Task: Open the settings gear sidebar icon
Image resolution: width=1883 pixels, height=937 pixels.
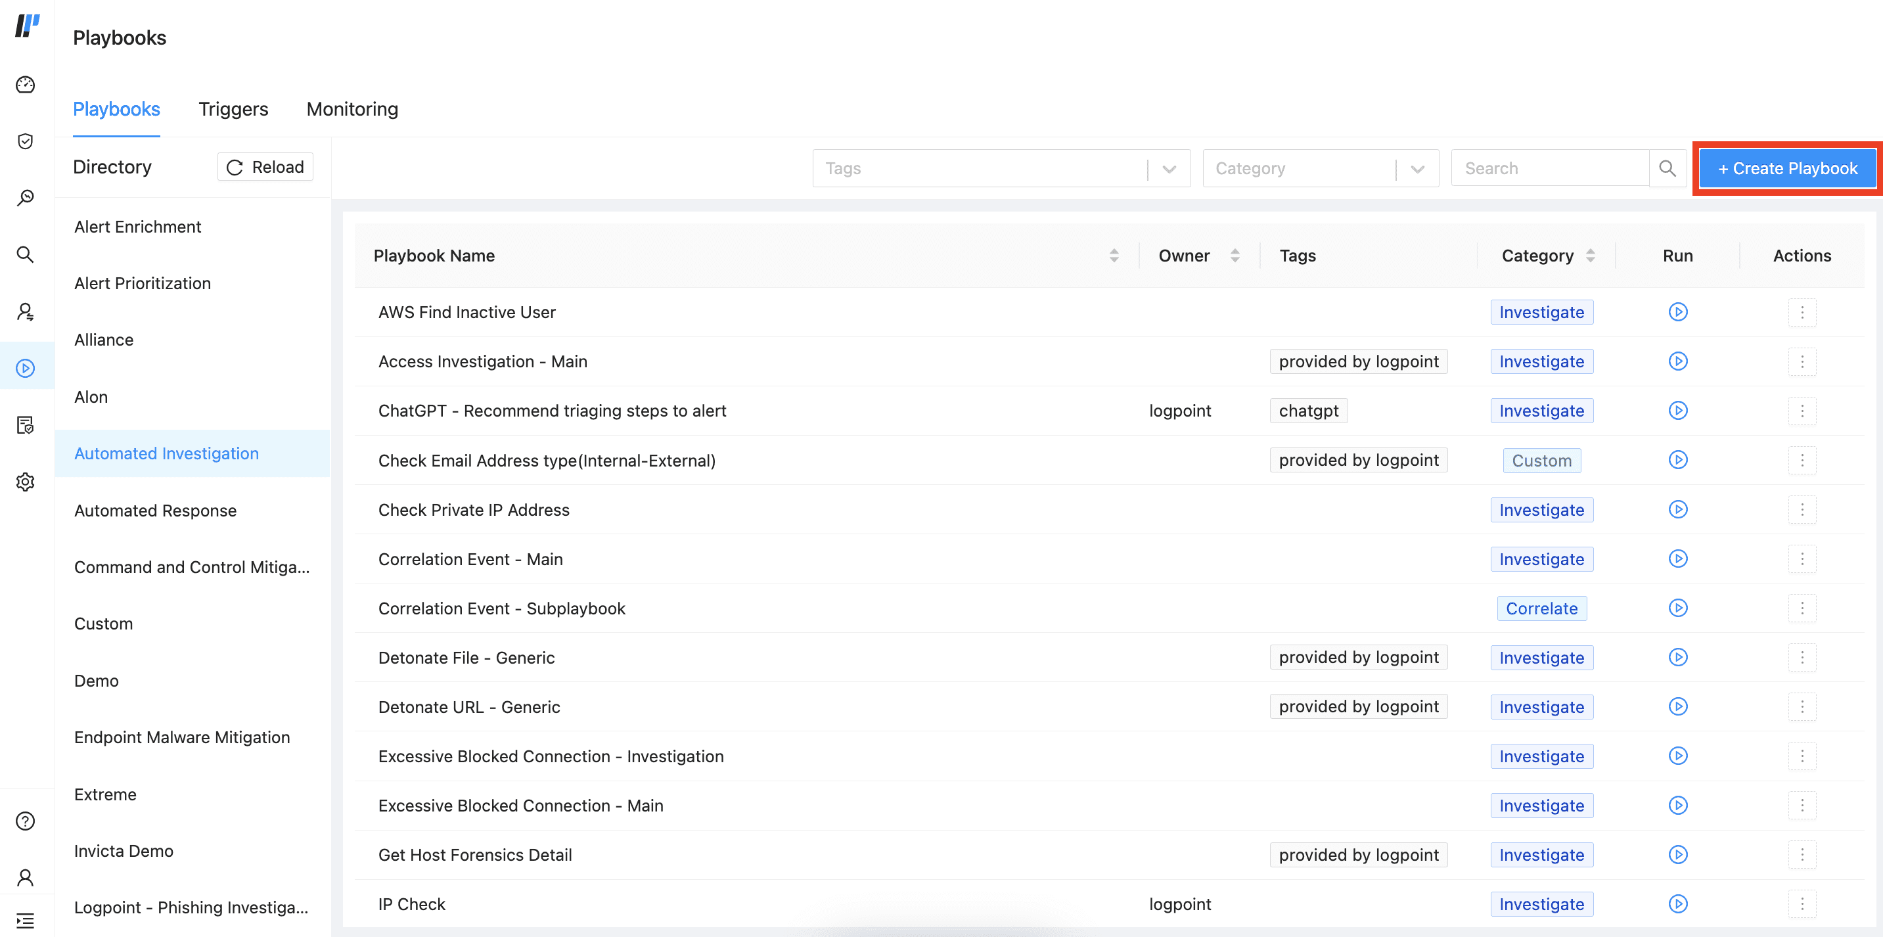Action: [x=26, y=482]
